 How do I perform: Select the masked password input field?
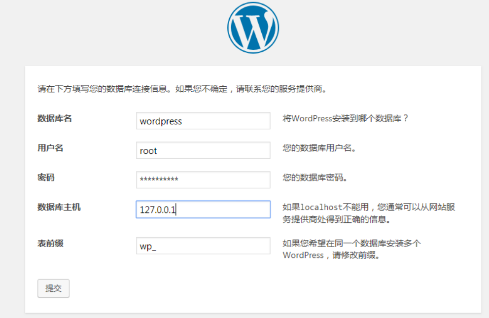(x=203, y=180)
